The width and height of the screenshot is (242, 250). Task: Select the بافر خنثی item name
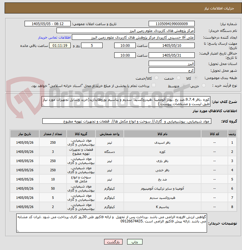pos(162,170)
